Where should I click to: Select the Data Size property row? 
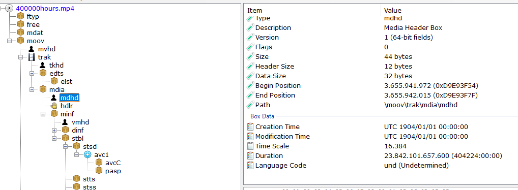click(x=382, y=76)
